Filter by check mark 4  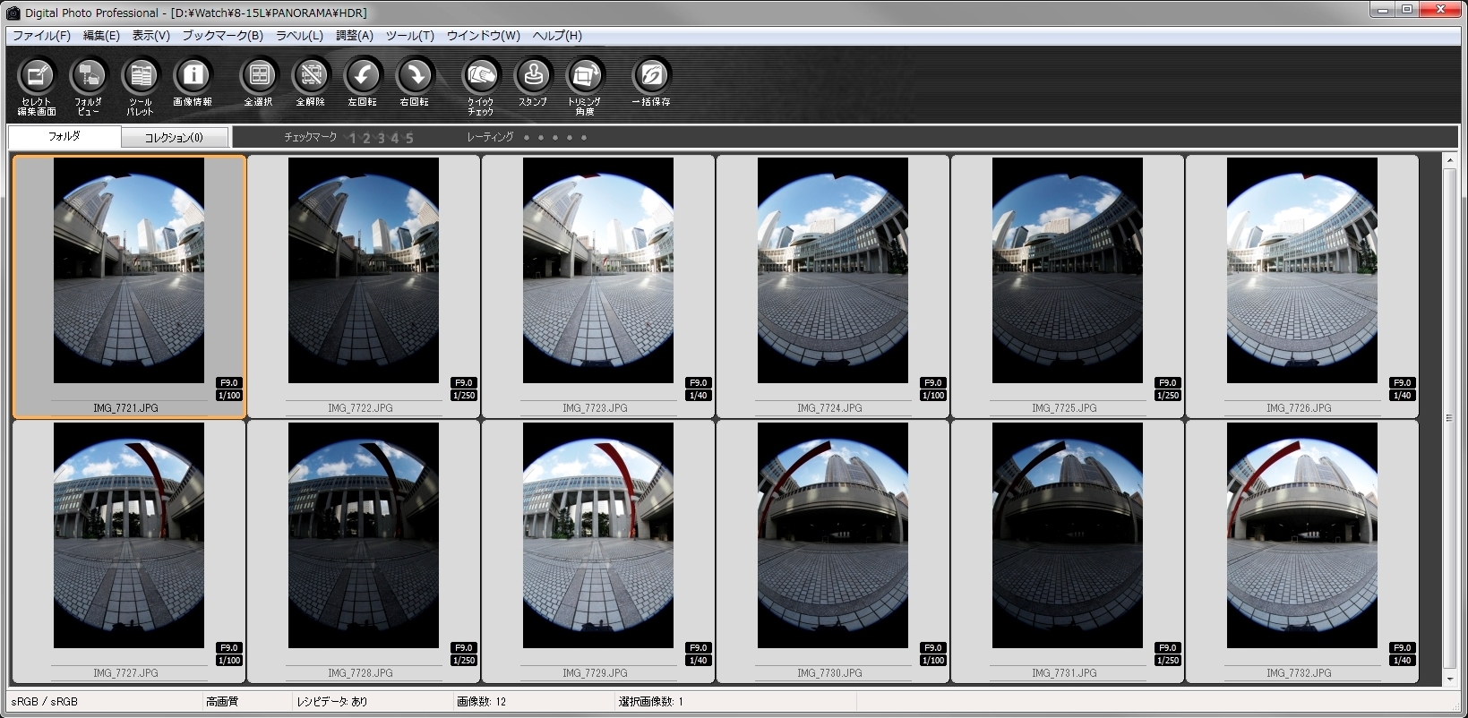pos(395,138)
